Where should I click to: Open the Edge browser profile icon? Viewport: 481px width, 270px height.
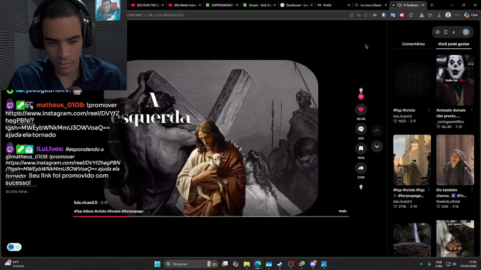point(448,15)
